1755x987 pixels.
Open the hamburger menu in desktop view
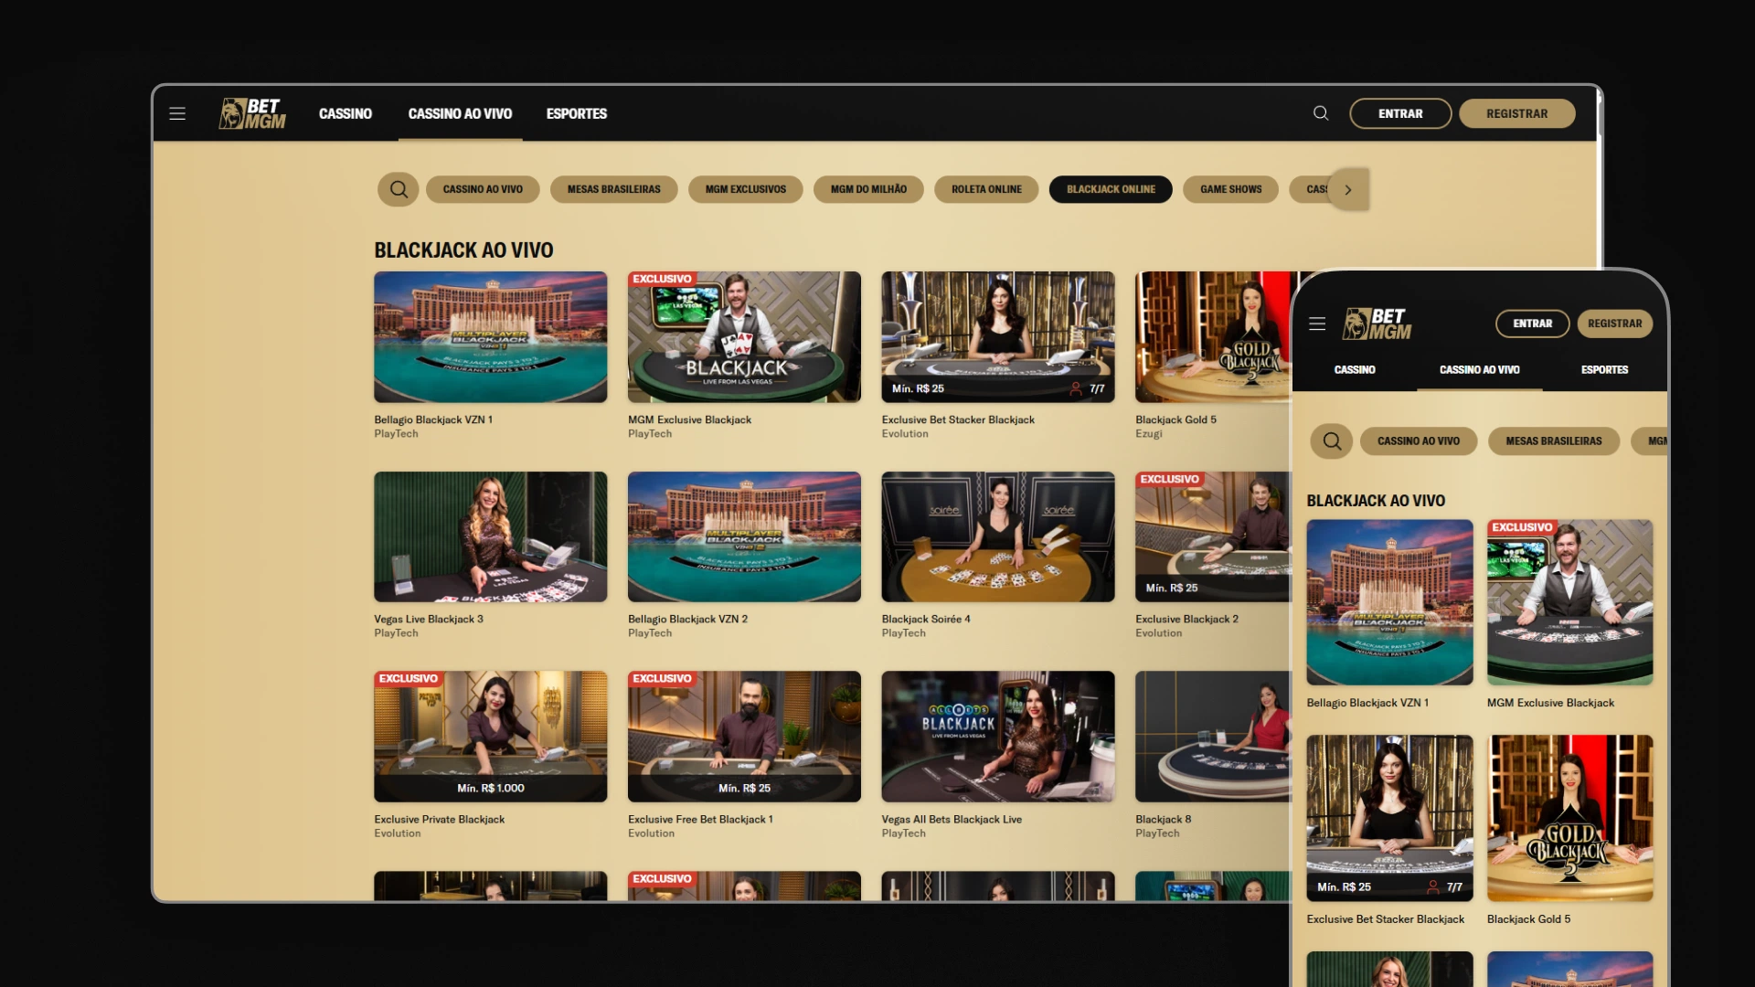(x=177, y=113)
